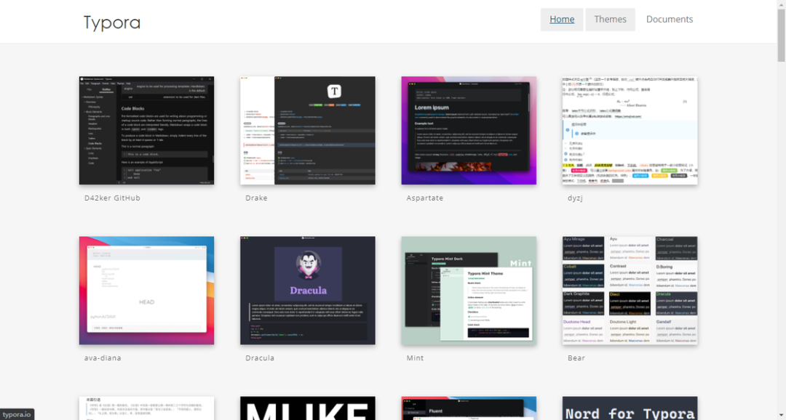This screenshot has height=420, width=786.
Task: Click the Bear theme title text
Action: click(x=576, y=358)
